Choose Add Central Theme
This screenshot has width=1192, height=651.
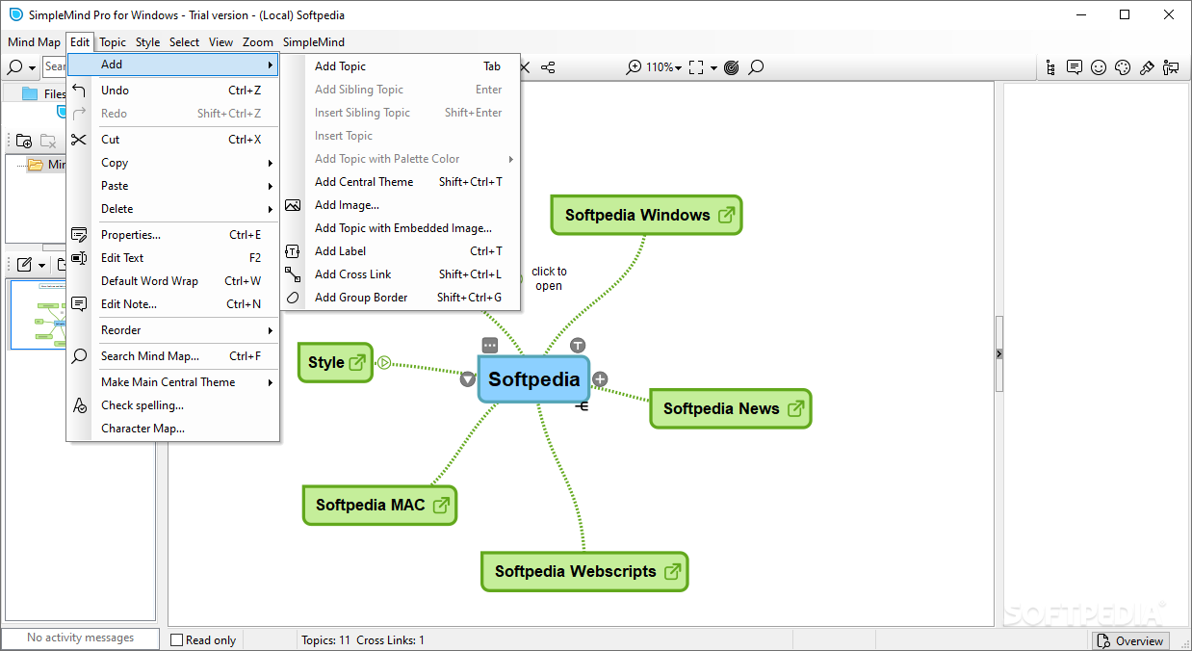click(x=400, y=182)
